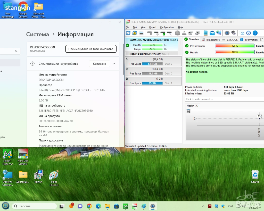
Task: Open the gear configuration icon in the Hard Disk Sentinel toolbar
Action: [x=227, y=33]
